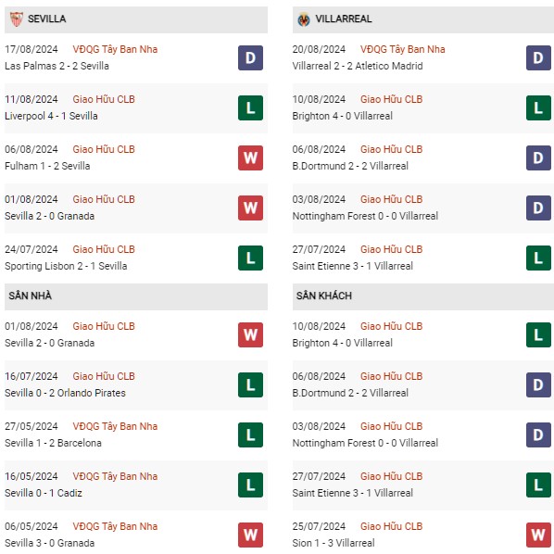Click the L badge for Sporting Lisbon 2-1 Sevilla

tap(250, 258)
